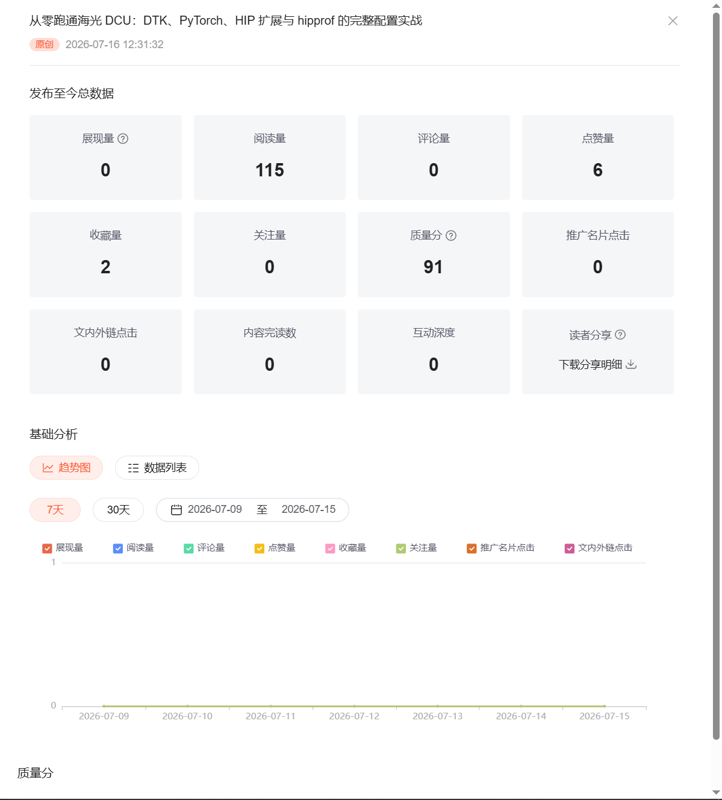Click the 收藏量 value 2
This screenshot has width=722, height=800.
[105, 267]
